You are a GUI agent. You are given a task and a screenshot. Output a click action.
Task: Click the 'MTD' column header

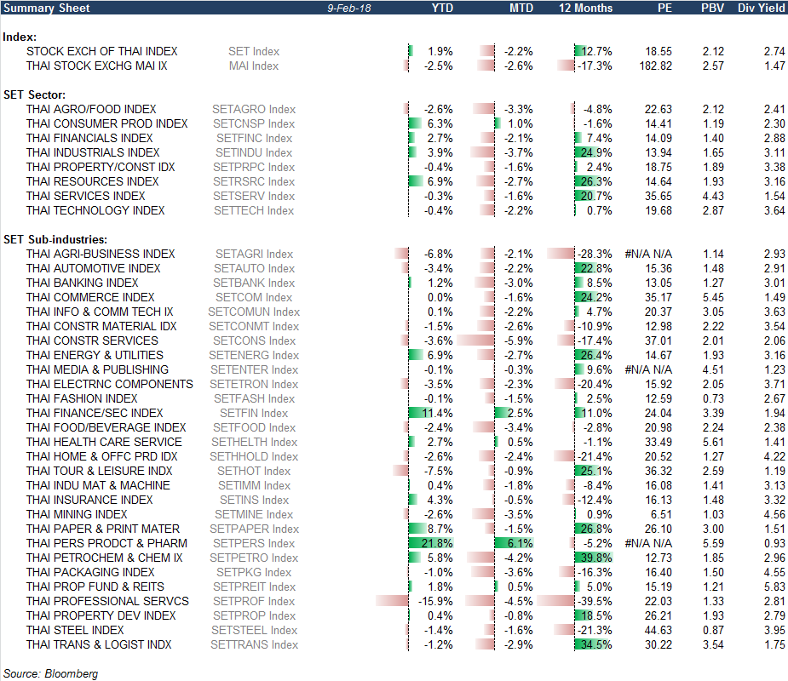coord(521,8)
